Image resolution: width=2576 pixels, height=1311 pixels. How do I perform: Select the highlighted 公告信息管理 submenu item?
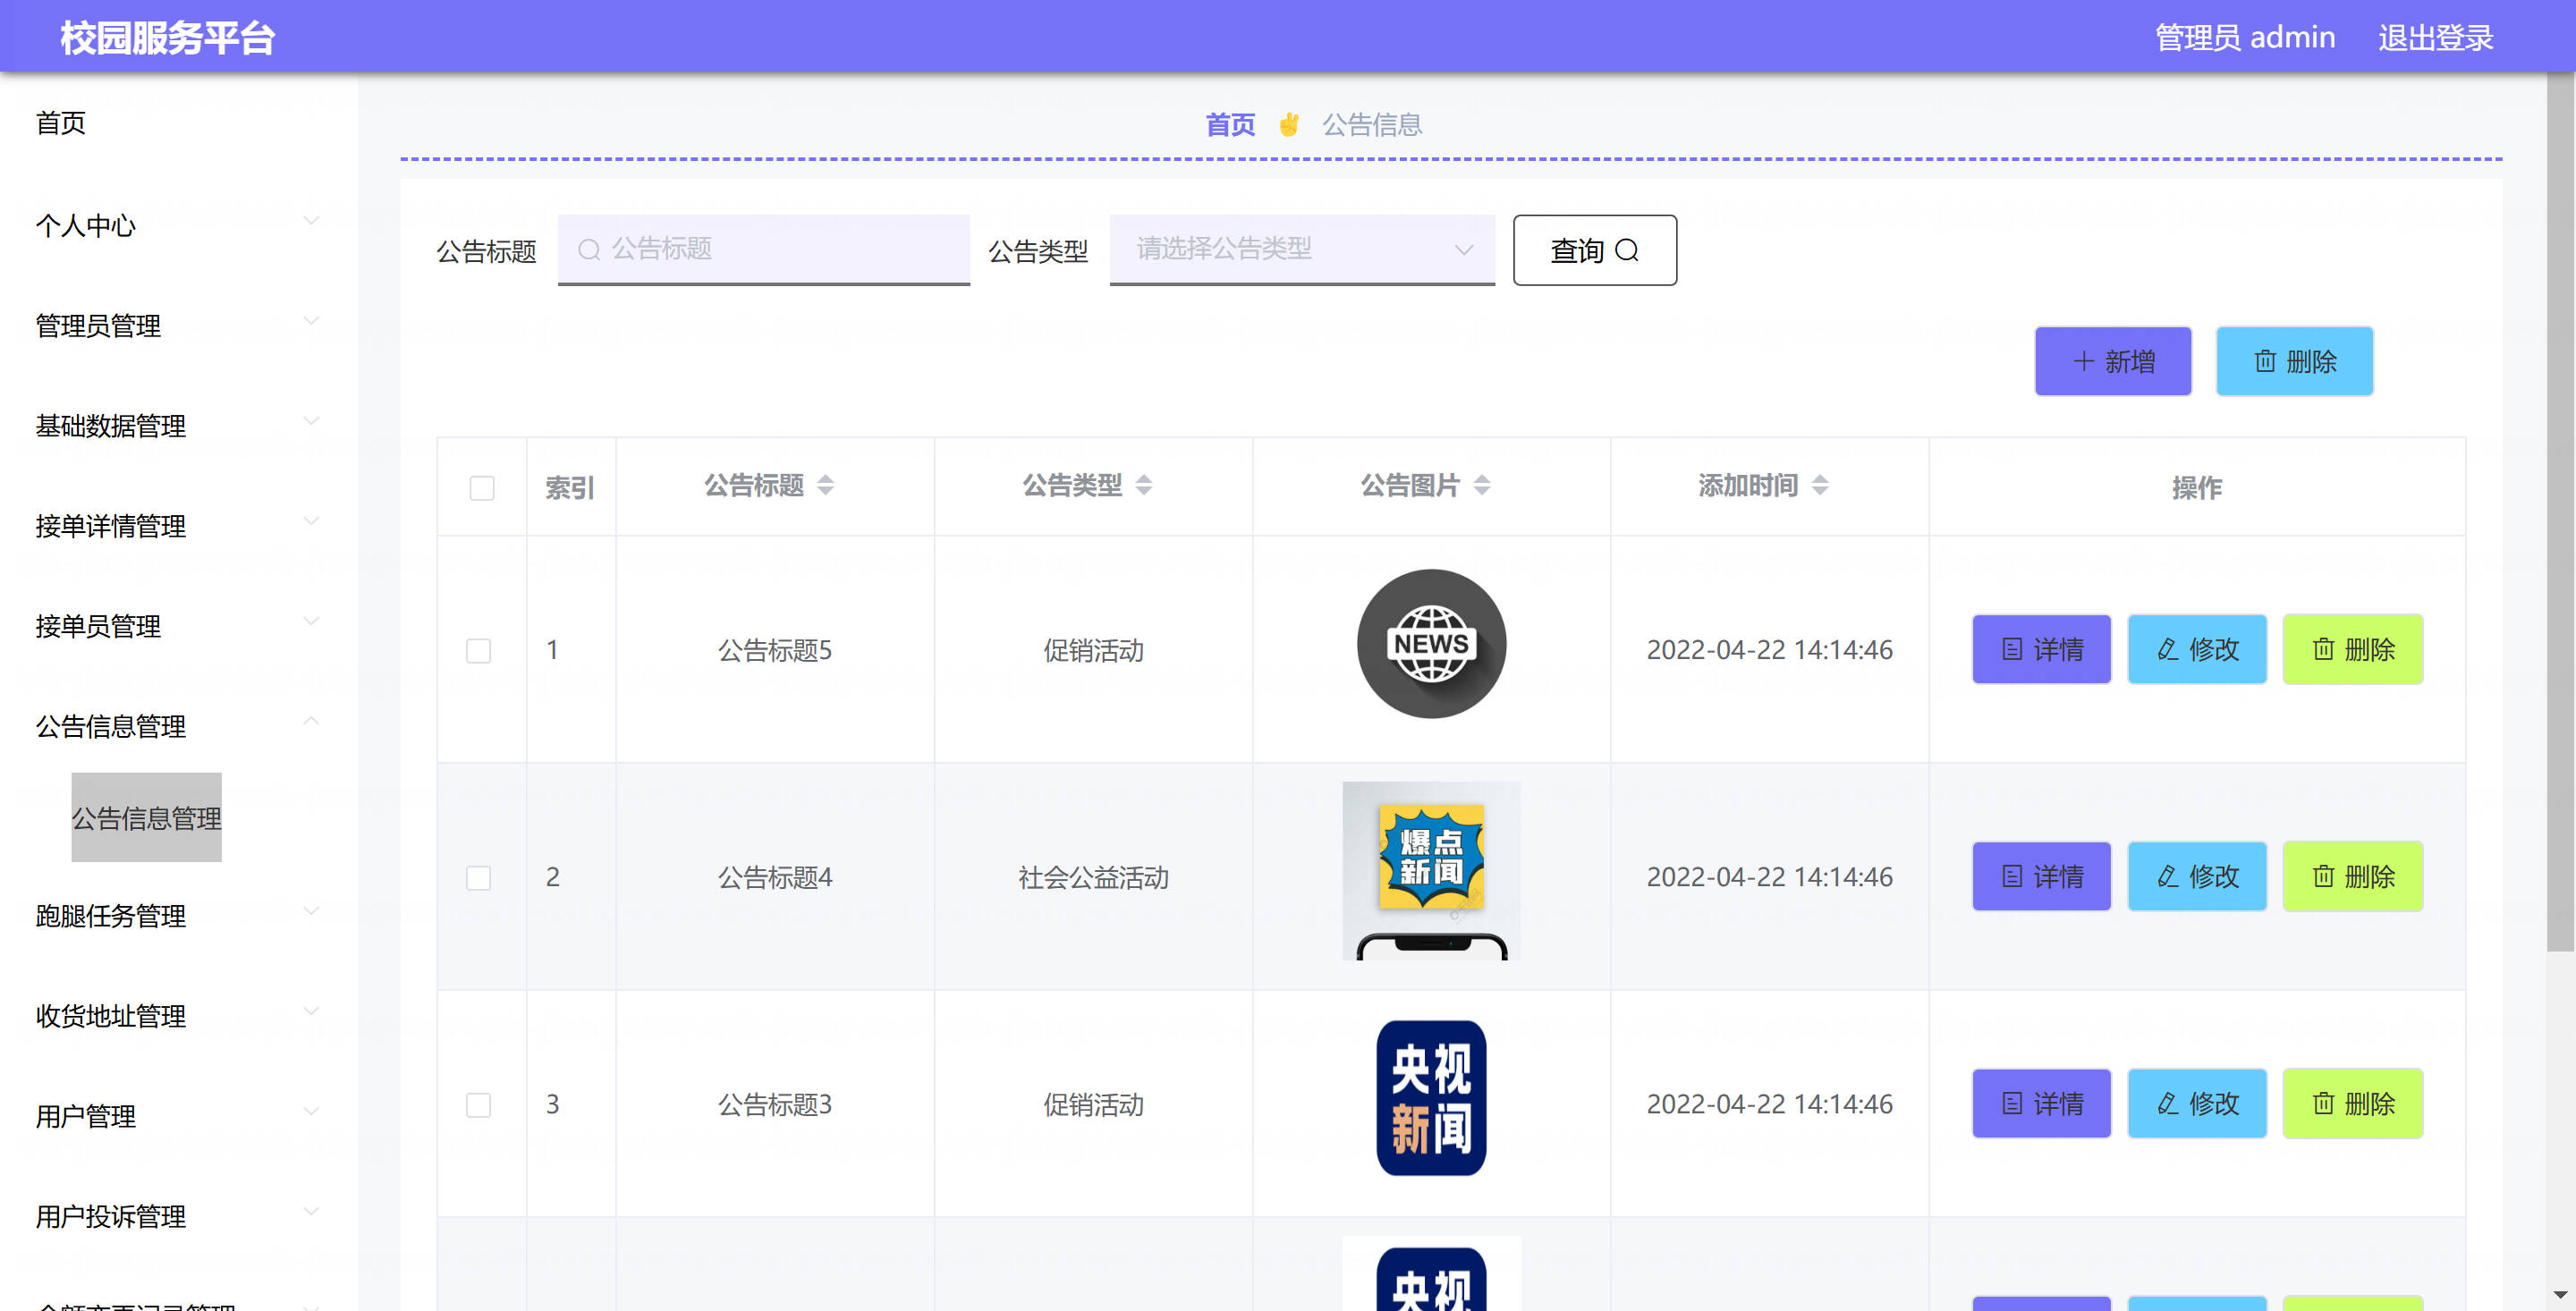146,817
